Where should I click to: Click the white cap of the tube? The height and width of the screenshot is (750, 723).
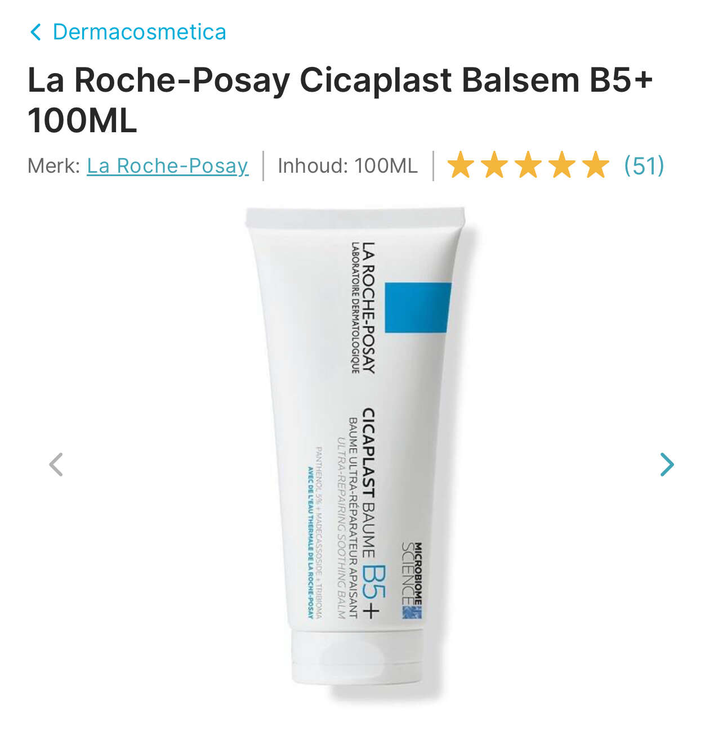pos(358,657)
